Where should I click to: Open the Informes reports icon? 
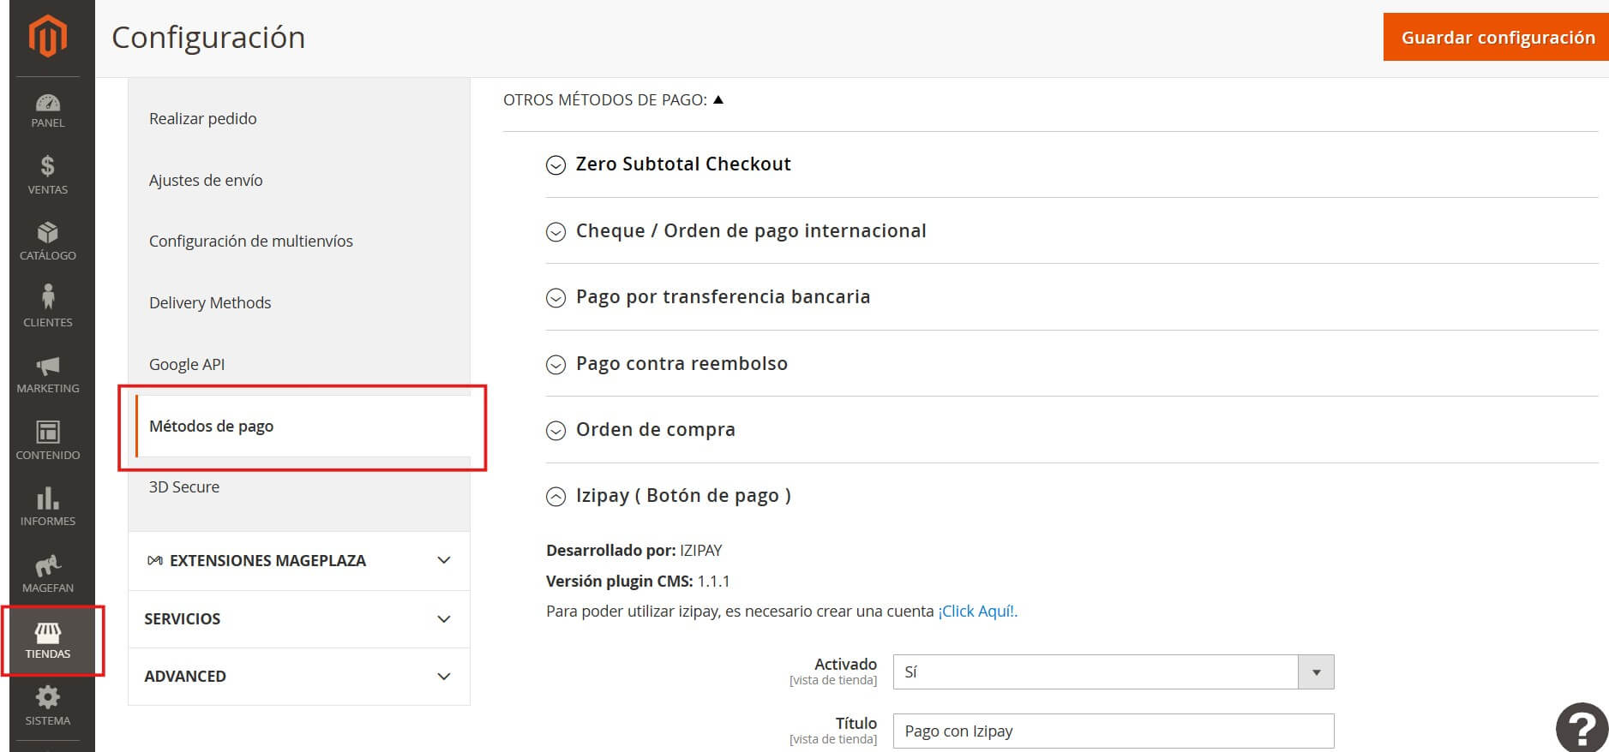[x=48, y=506]
